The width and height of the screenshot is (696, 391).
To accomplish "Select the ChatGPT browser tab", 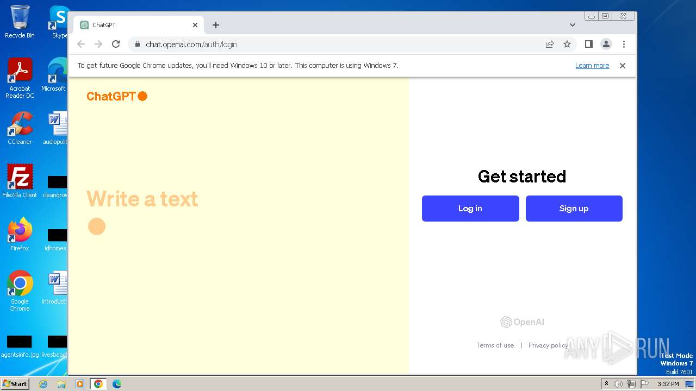I will (139, 25).
